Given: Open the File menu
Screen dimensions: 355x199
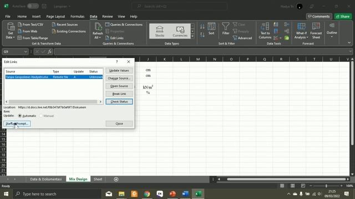Looking at the screenshot, I should point(8,17).
